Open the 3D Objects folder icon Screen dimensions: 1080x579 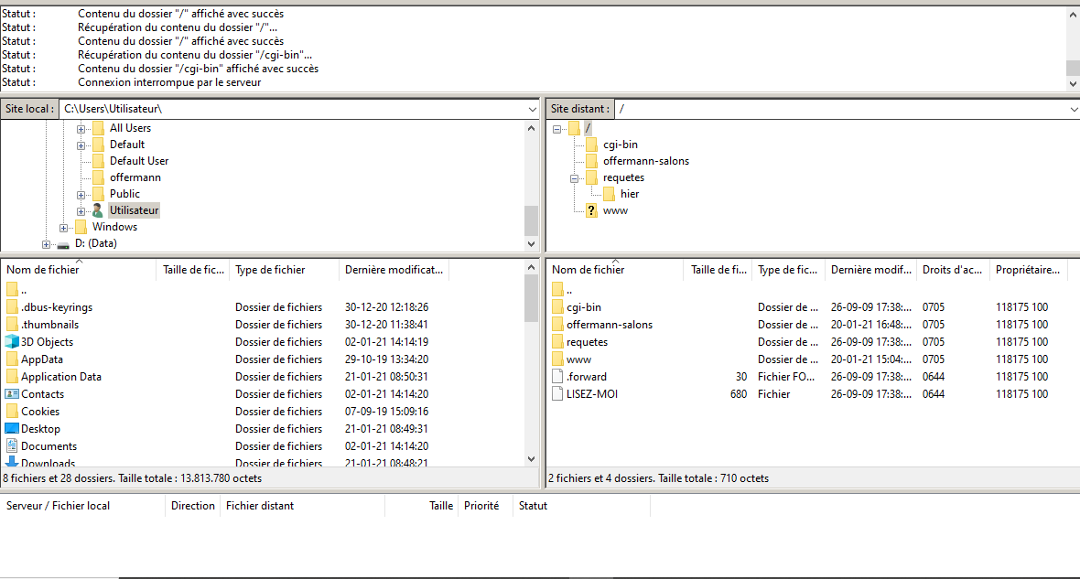(x=12, y=342)
